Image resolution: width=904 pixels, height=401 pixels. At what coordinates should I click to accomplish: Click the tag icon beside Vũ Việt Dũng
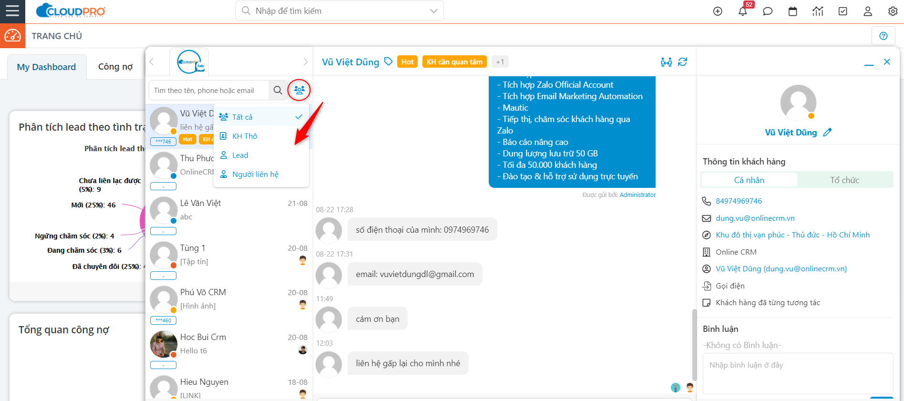389,62
